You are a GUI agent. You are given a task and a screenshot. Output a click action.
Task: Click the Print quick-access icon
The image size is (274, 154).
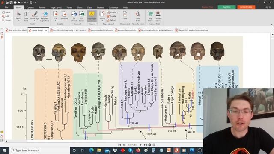click(15, 3)
